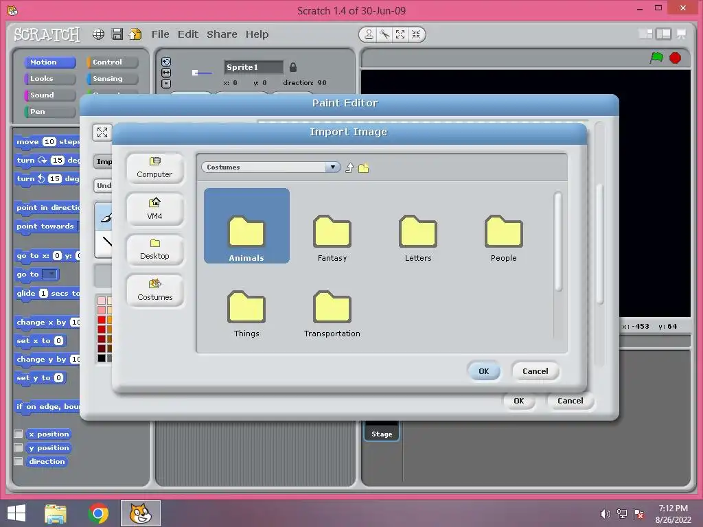Viewport: 703px width, 527px height.
Task: Select the Paint Editor paintbrush tool
Action: [105, 218]
